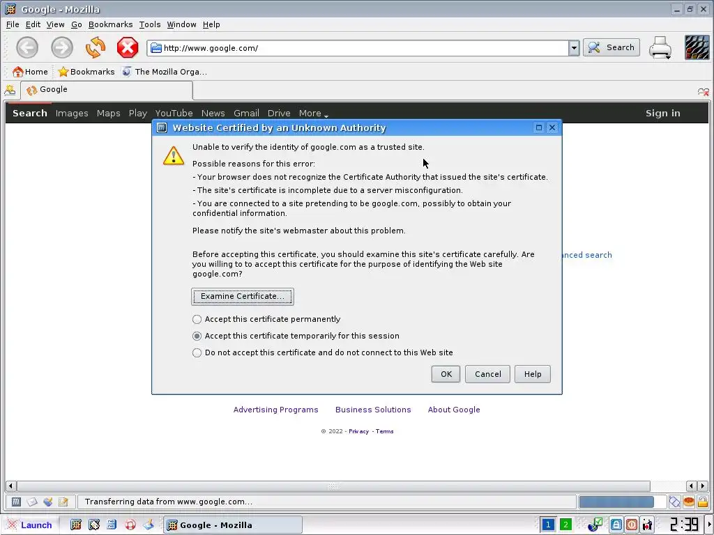The height and width of the screenshot is (535, 714).
Task: Open the Window menu
Action: [x=181, y=24]
